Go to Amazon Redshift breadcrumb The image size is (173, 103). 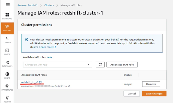(x=28, y=5)
